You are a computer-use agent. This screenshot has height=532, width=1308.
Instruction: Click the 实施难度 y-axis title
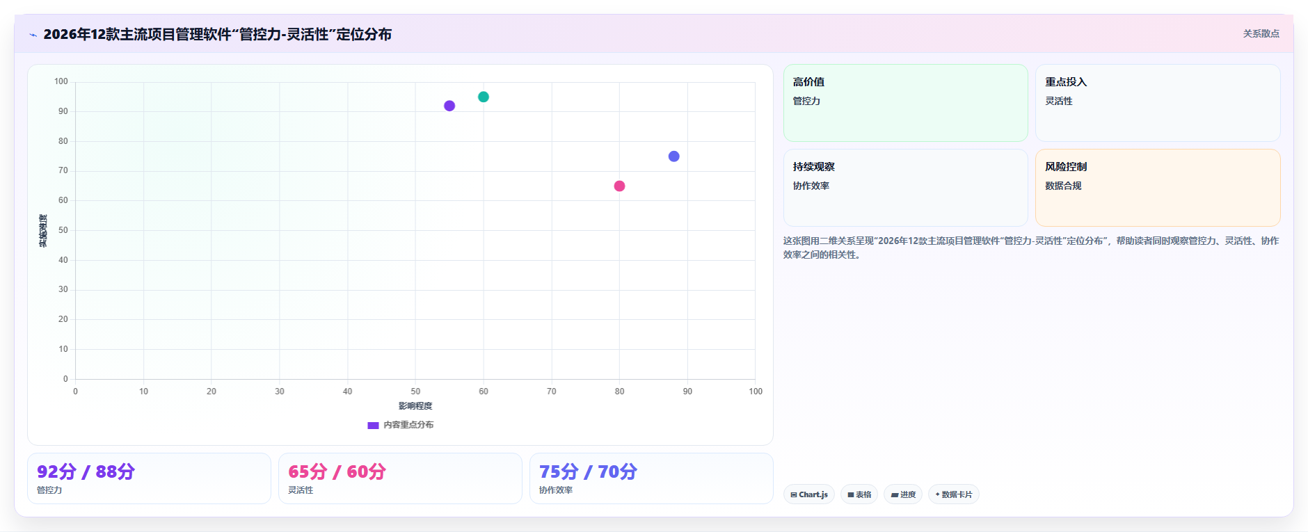point(43,231)
